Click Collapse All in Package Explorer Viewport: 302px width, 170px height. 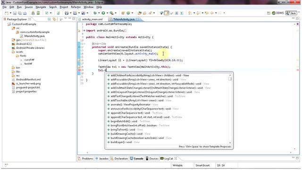pos(49,19)
